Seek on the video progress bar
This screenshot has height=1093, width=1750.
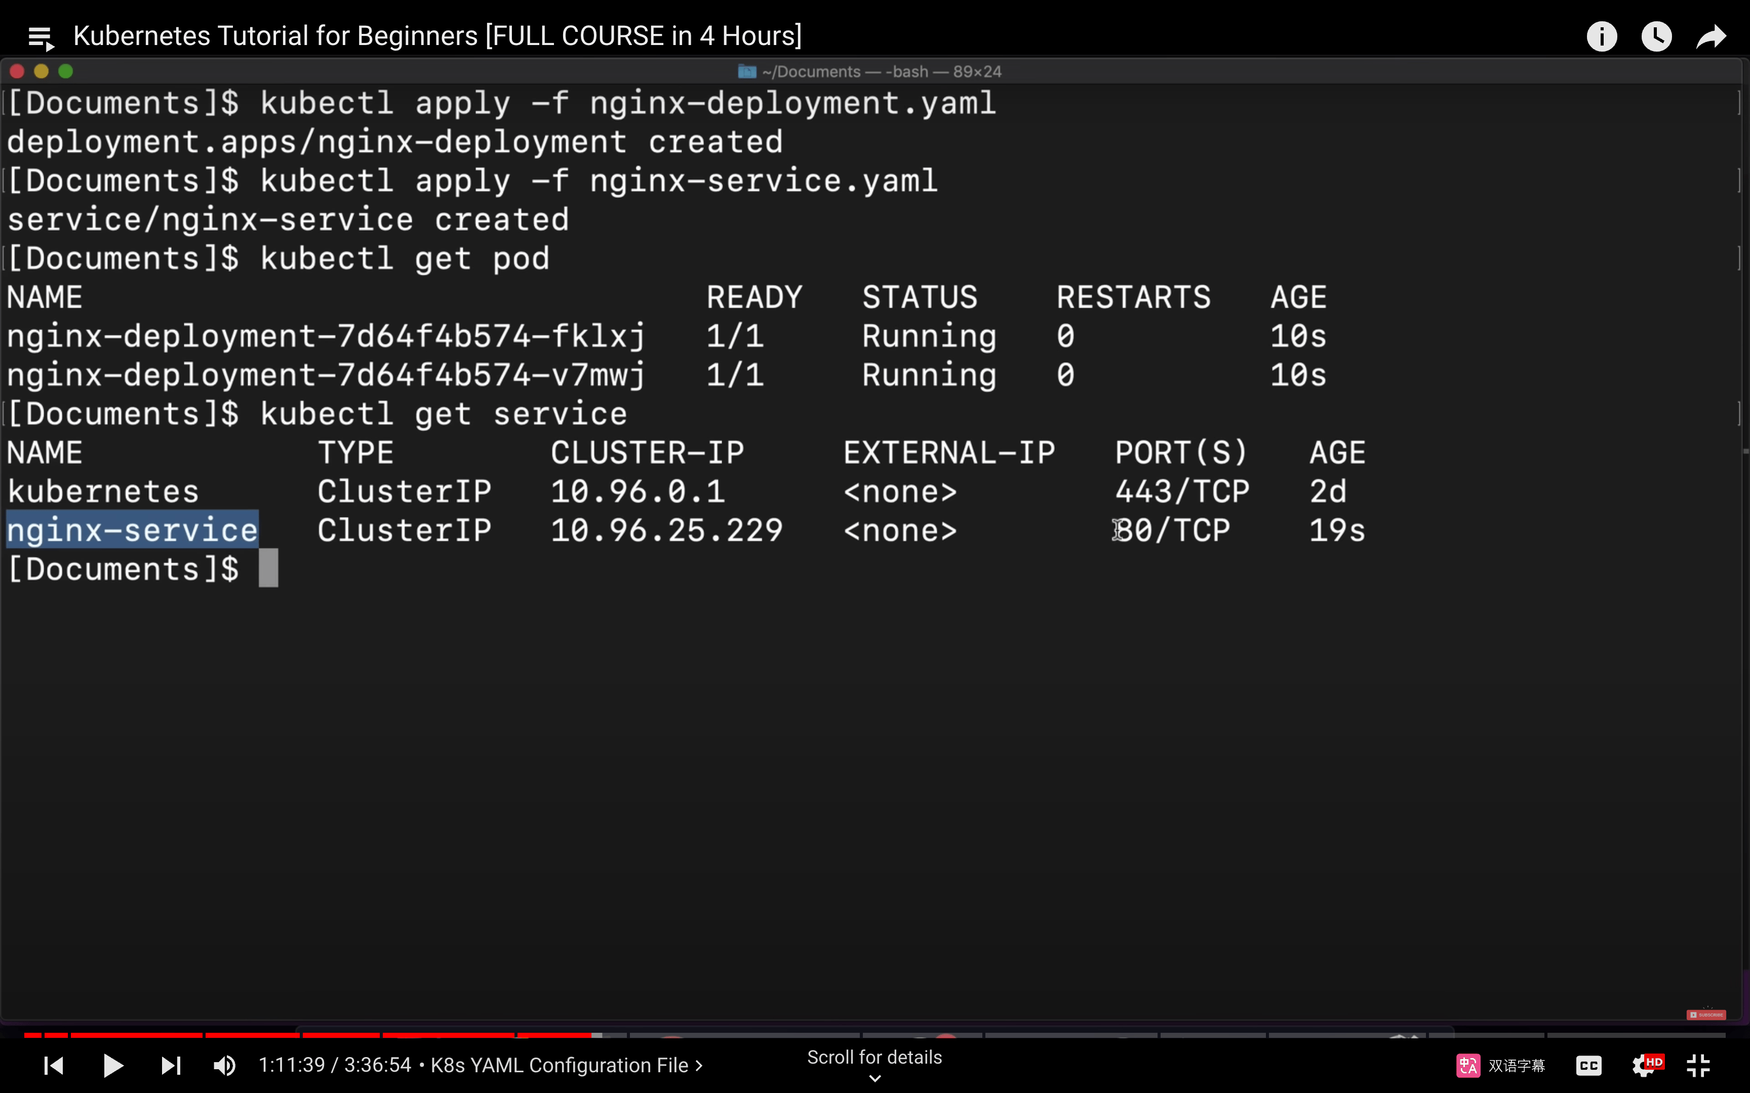click(x=874, y=1035)
